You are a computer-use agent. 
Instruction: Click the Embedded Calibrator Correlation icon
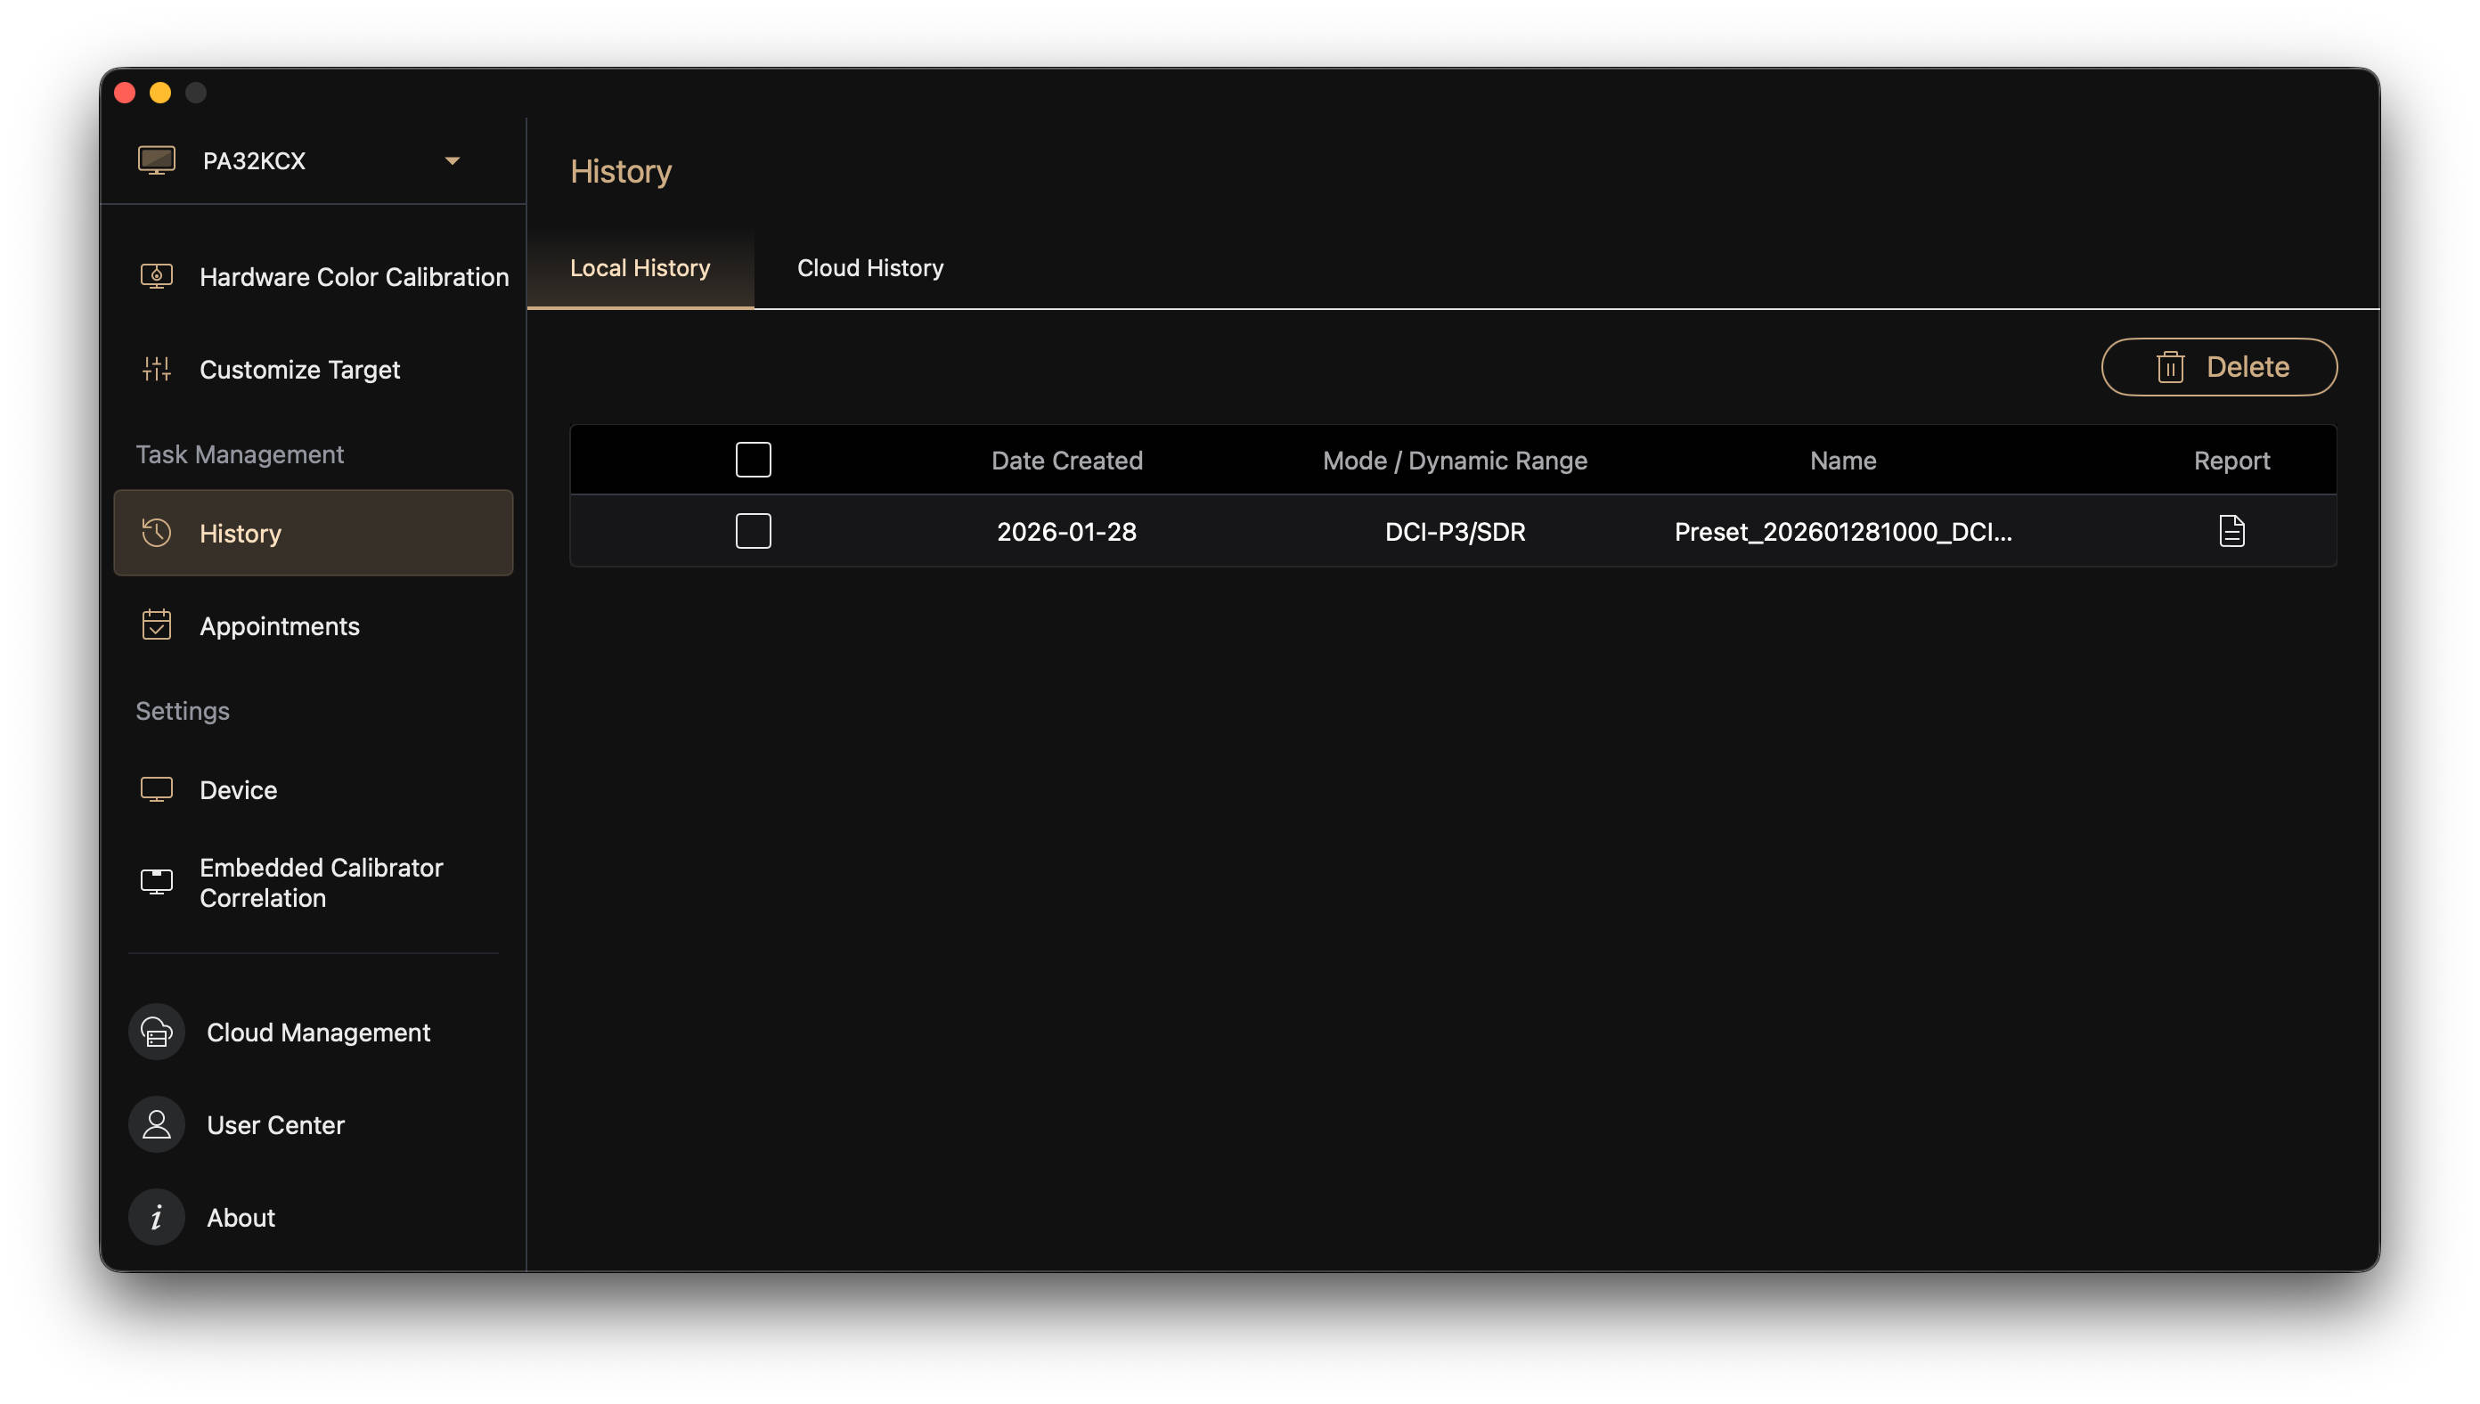click(156, 881)
